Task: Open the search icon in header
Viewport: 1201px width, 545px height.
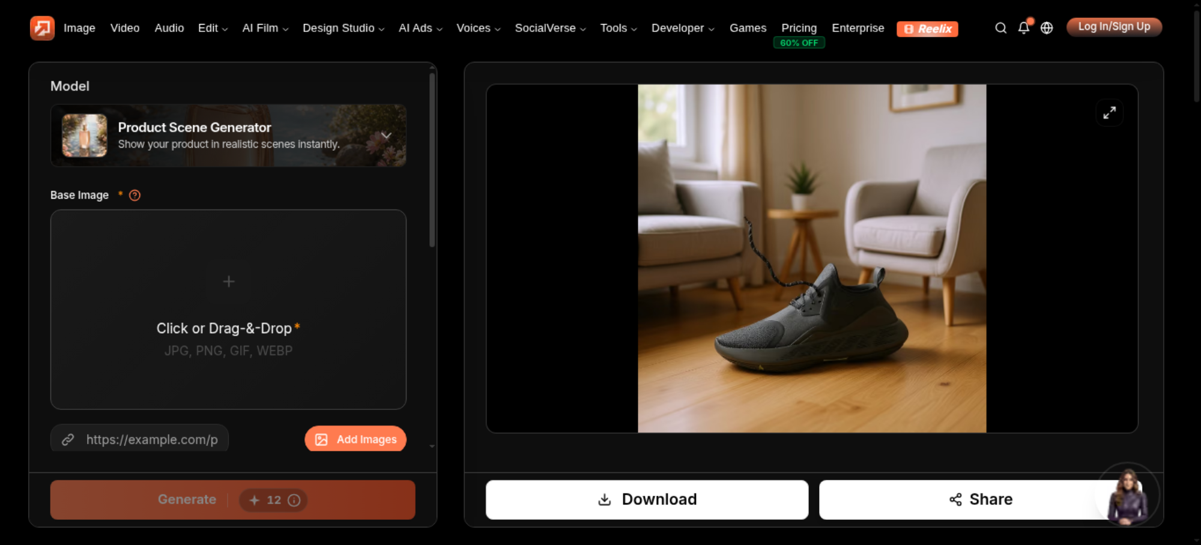Action: 1000,28
